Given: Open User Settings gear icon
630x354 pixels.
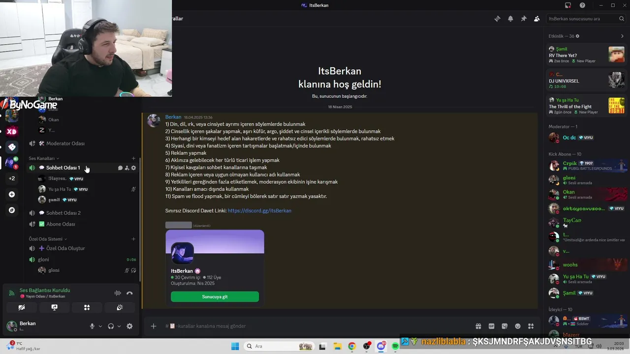Looking at the screenshot, I should pos(129,326).
